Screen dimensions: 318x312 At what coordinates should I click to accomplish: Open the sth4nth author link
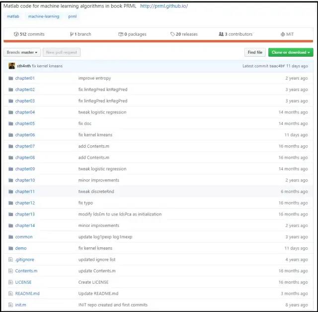click(24, 66)
